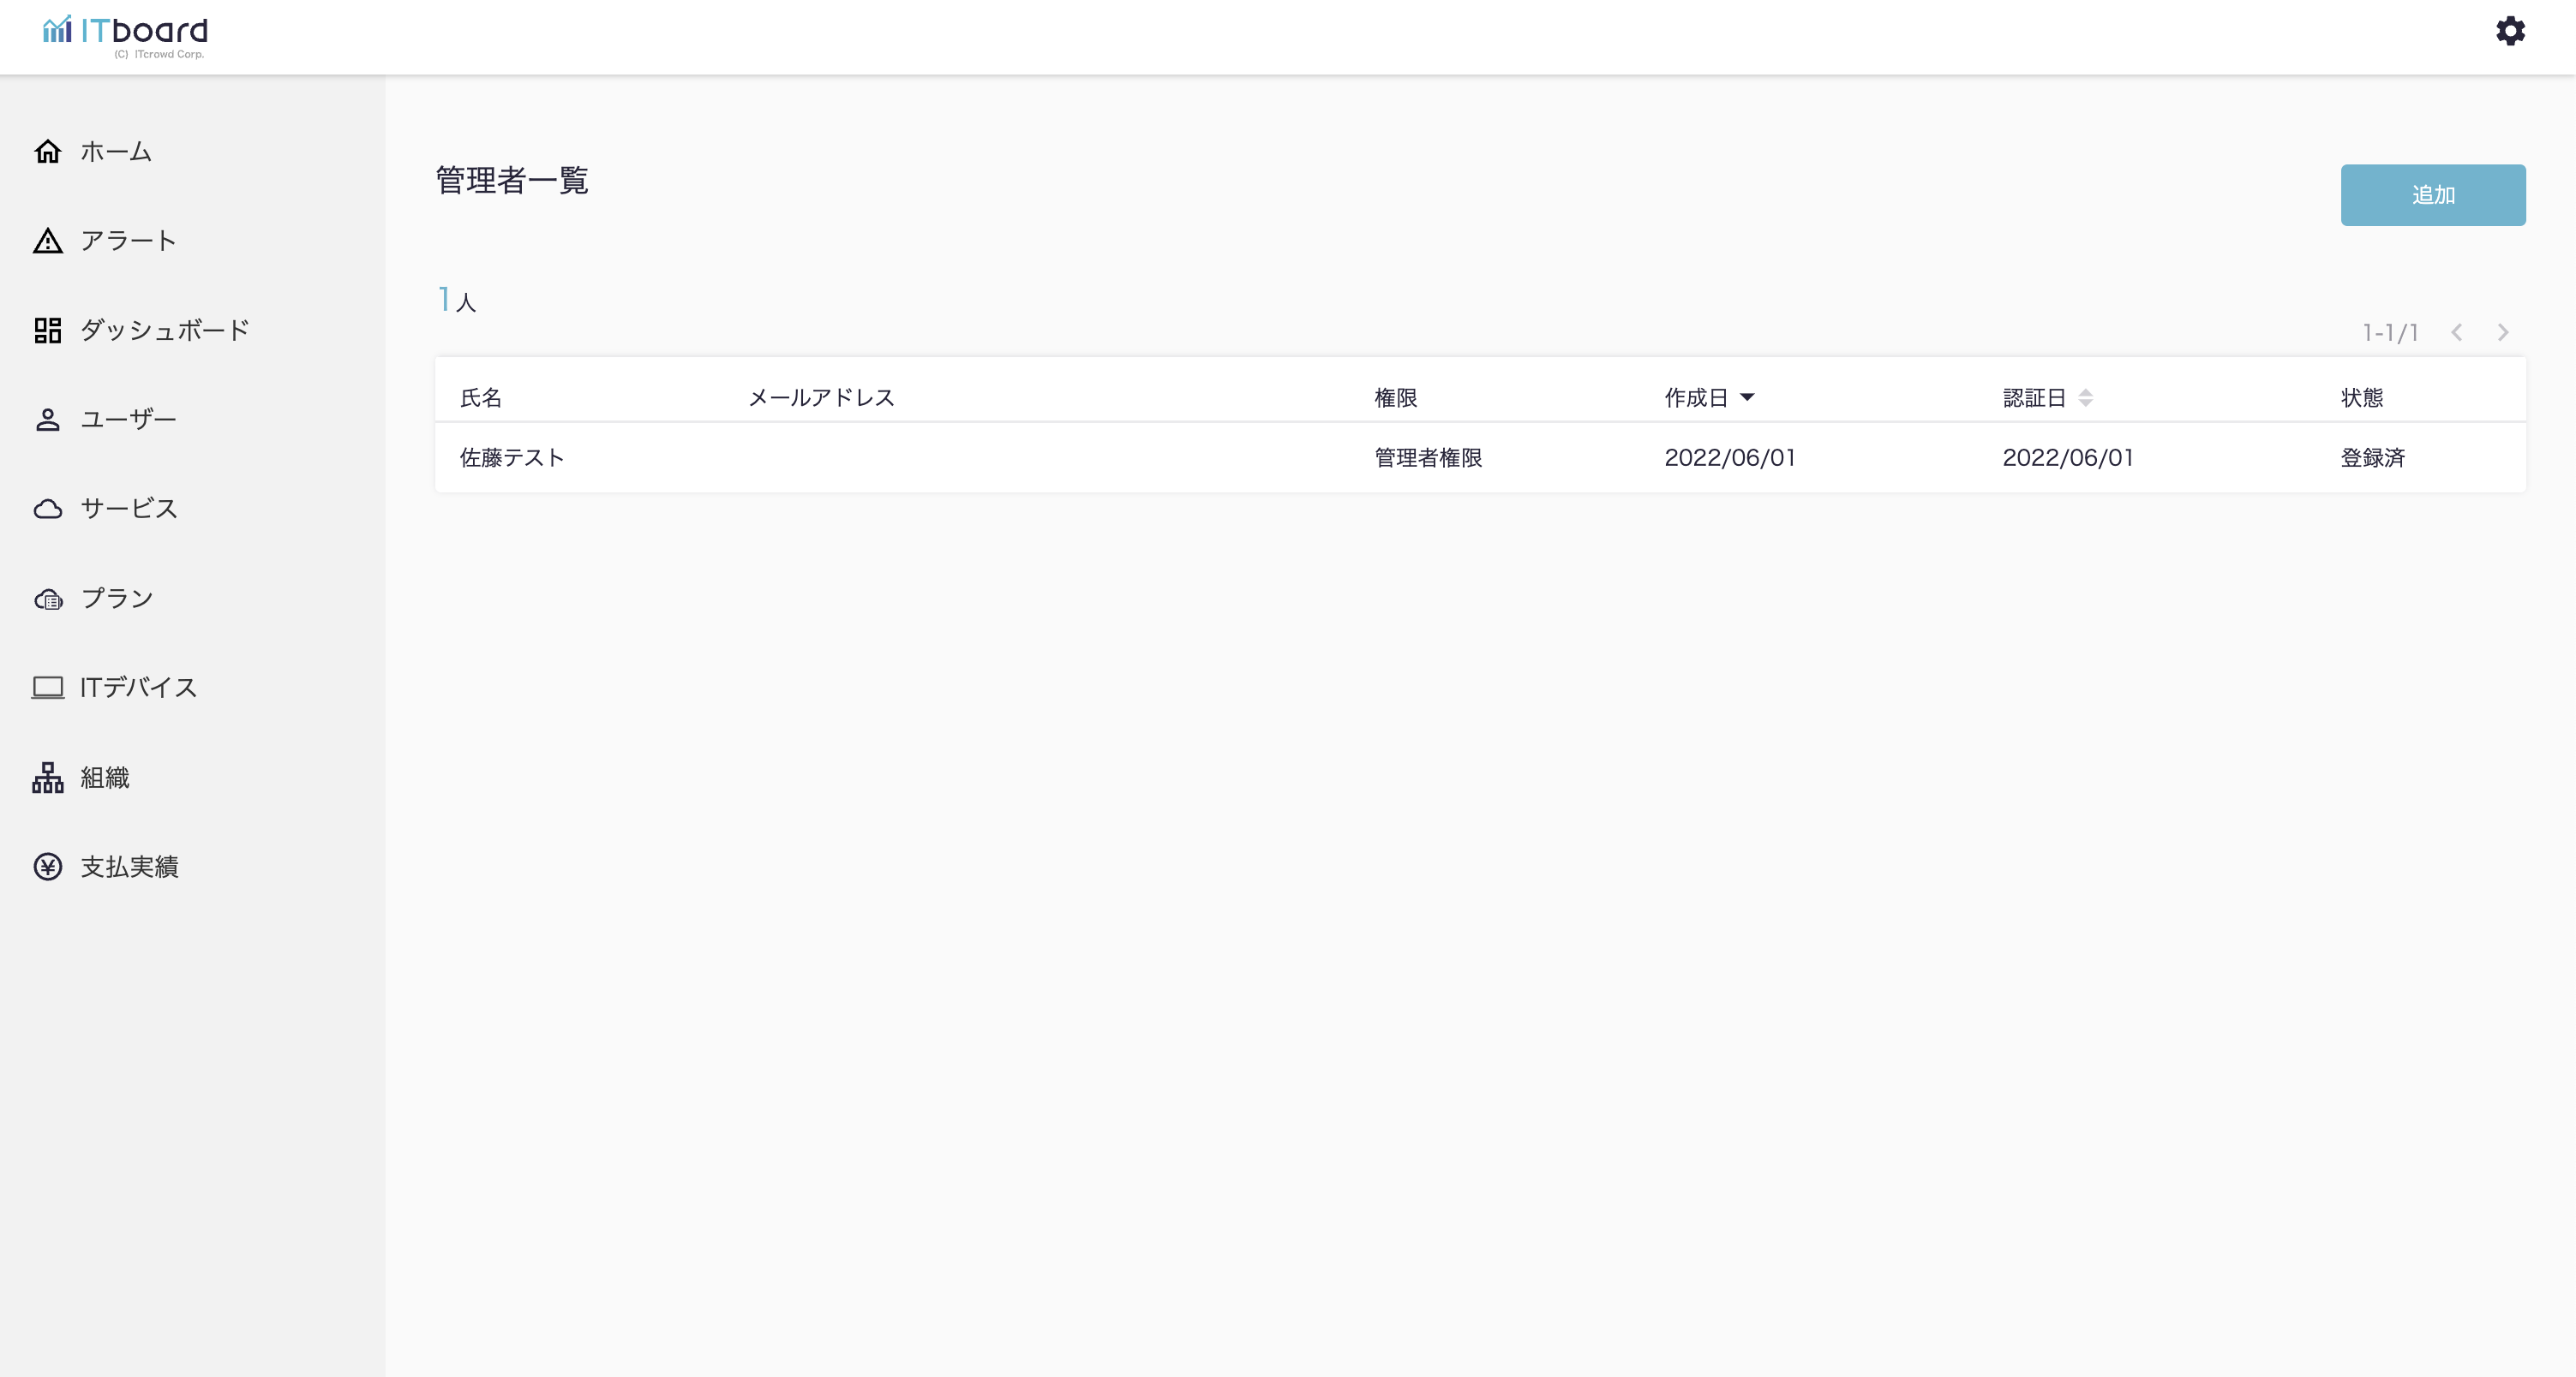This screenshot has height=1377, width=2576.
Task: Click the alert triangle icon
Action: pos(48,241)
